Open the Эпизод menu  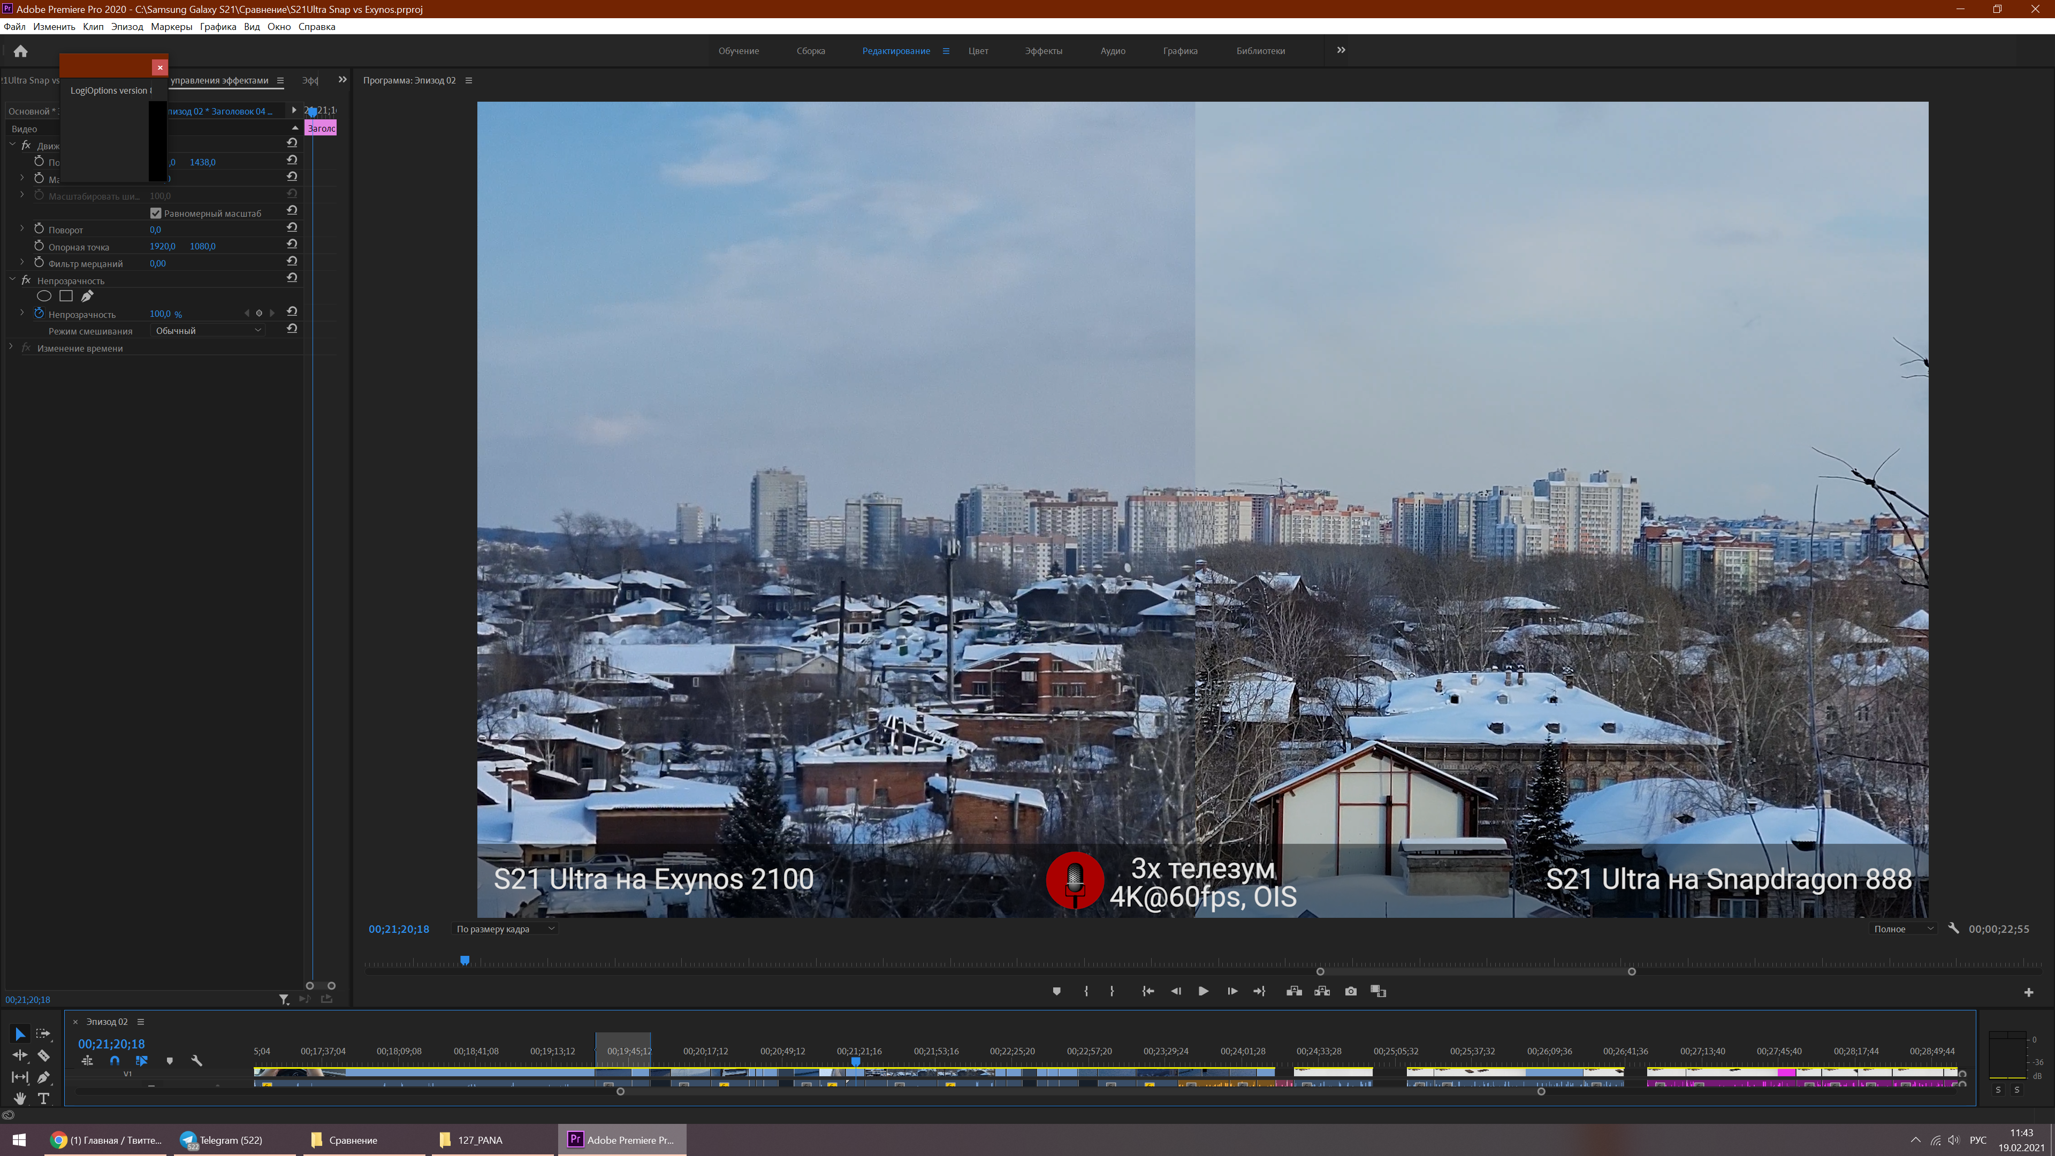coord(127,26)
